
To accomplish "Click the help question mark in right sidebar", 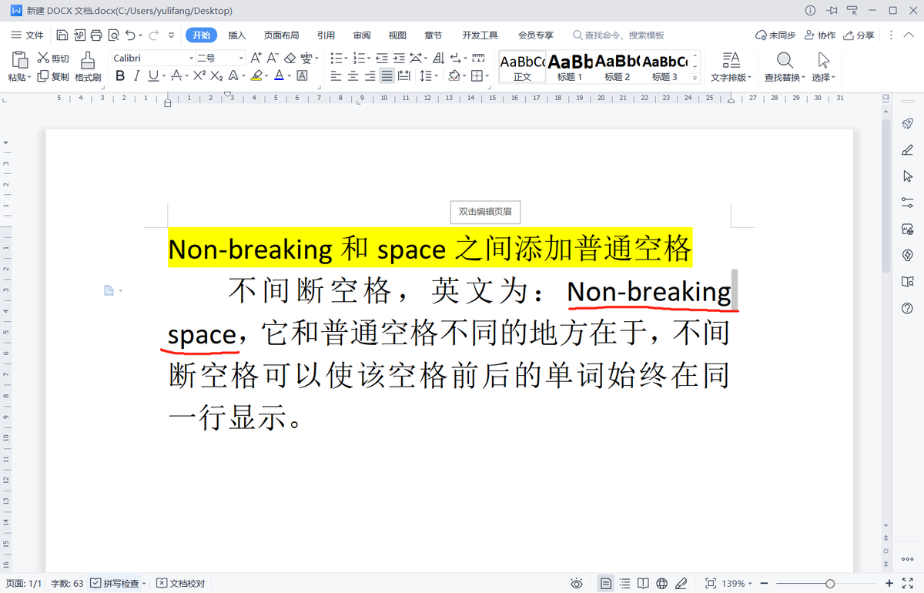I will [907, 308].
